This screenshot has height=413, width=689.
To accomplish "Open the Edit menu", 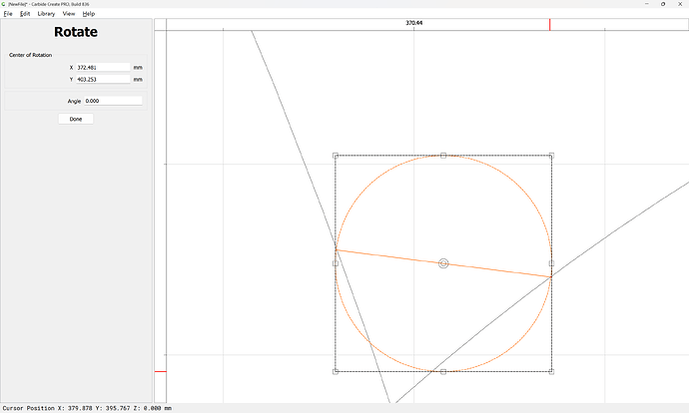I will click(x=25, y=14).
